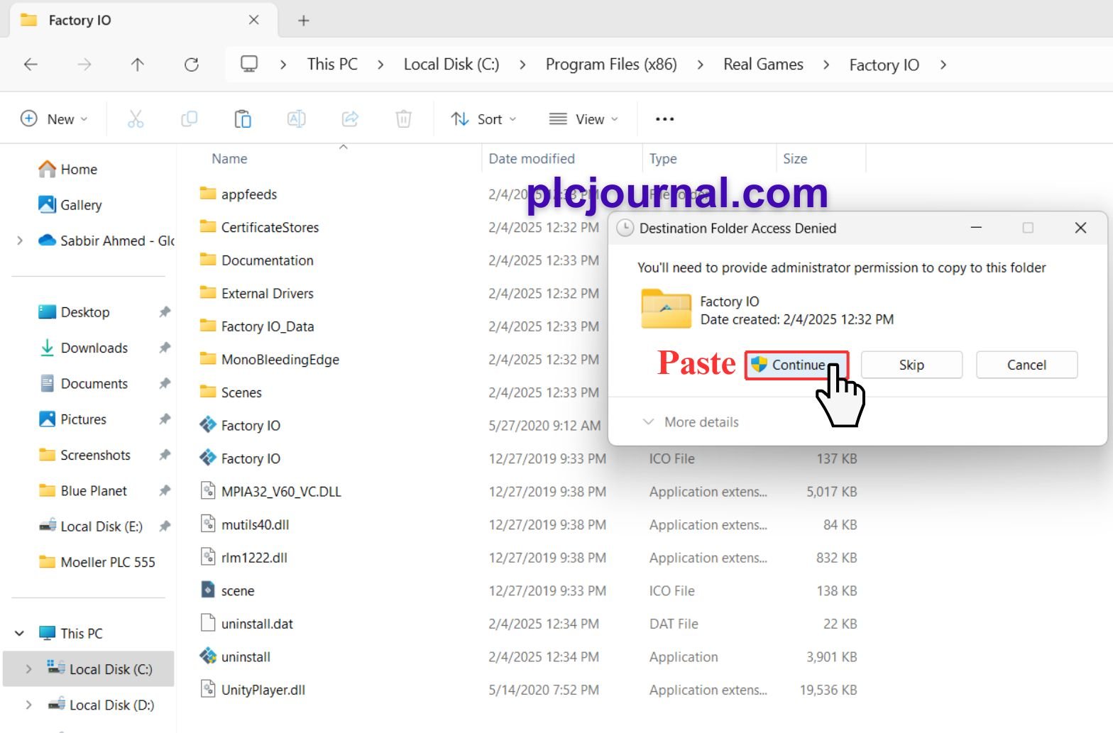Click the pin icon beside Pictures
The image size is (1113, 733).
165,419
